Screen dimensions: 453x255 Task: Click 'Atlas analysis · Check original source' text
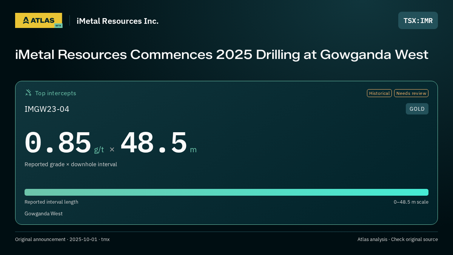398,240
